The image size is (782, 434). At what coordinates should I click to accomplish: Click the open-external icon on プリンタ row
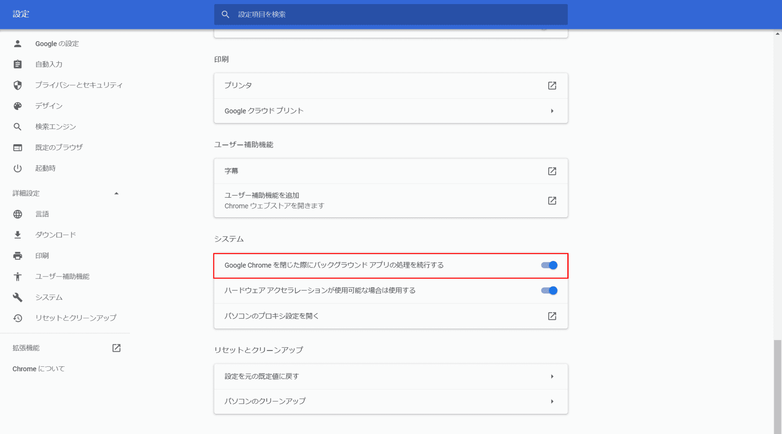(552, 85)
